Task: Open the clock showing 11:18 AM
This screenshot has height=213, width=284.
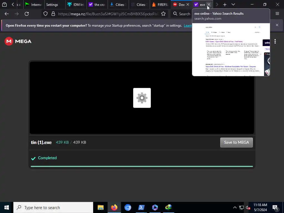Action: point(260,207)
